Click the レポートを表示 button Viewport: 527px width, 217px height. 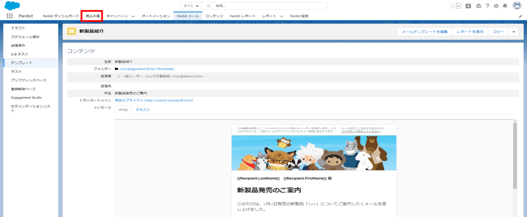coord(470,31)
